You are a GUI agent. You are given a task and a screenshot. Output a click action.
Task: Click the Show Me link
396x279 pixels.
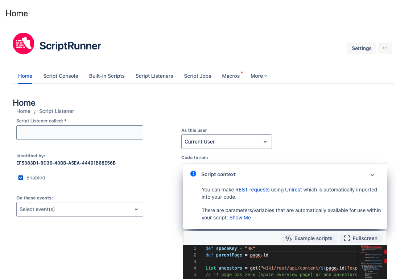click(240, 218)
